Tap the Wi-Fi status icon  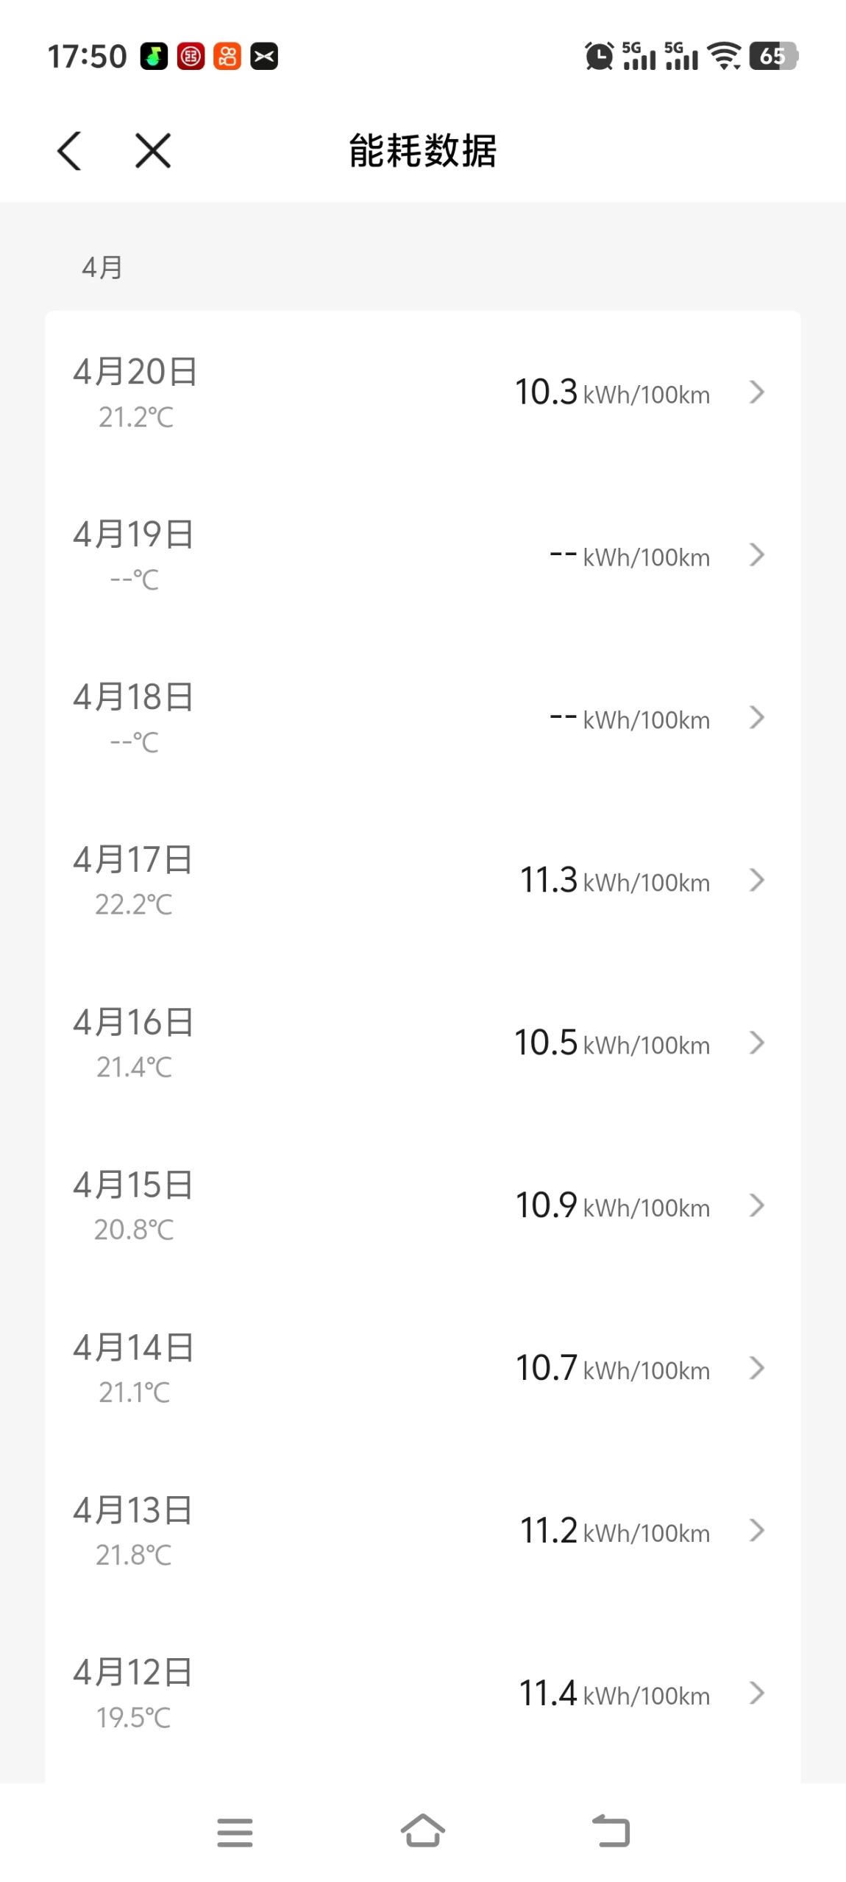tap(724, 56)
